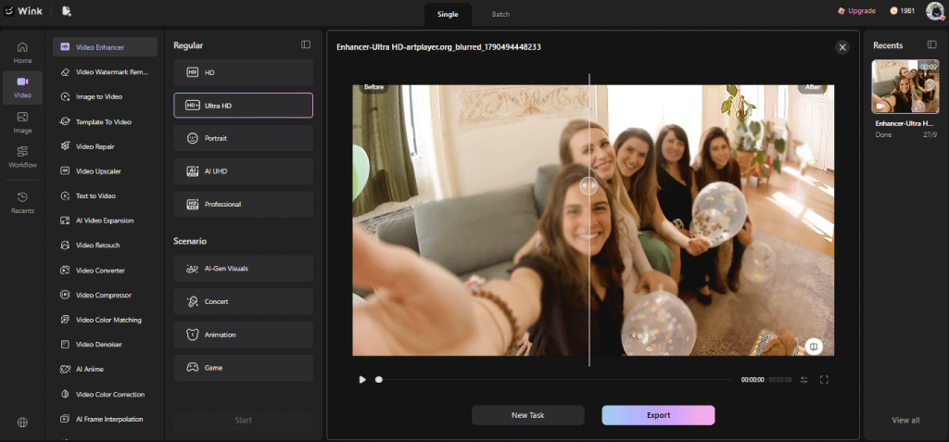Collapse the Recents panel
The width and height of the screenshot is (949, 442).
click(x=931, y=44)
